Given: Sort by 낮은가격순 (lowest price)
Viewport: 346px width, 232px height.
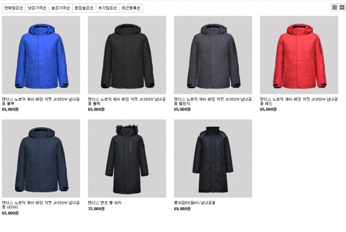Looking at the screenshot, I should click(x=37, y=8).
